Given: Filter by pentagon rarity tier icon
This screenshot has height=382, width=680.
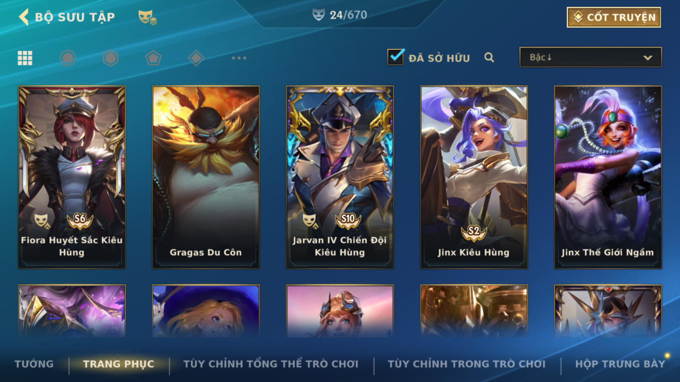Looking at the screenshot, I should 153,58.
